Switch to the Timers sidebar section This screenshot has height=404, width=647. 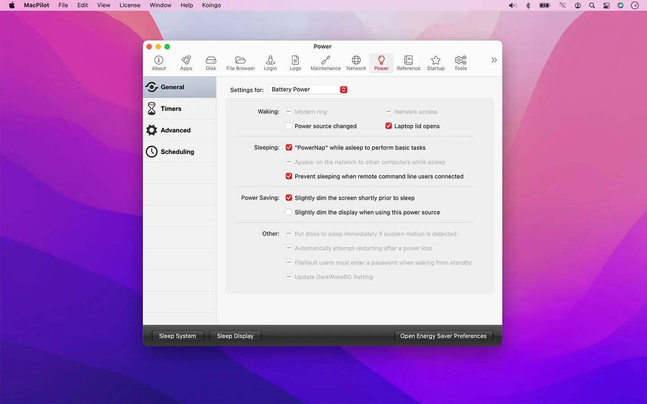(180, 109)
